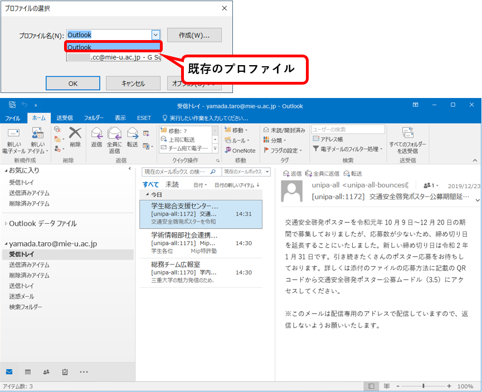
Task: Open the フラグの設定 dropdown
Action: click(283, 150)
